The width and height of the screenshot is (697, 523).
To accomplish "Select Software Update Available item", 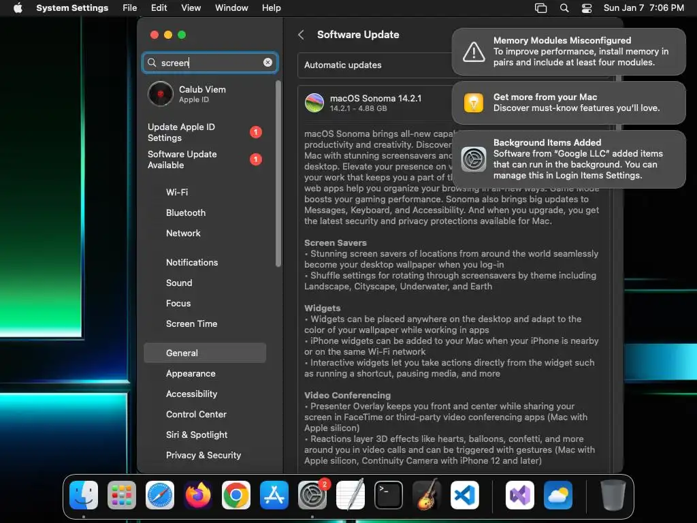I will [x=205, y=159].
